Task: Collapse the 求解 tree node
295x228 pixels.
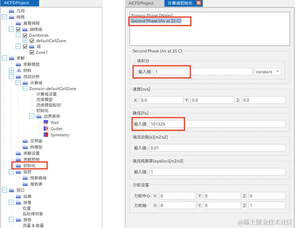Action: coord(5,58)
